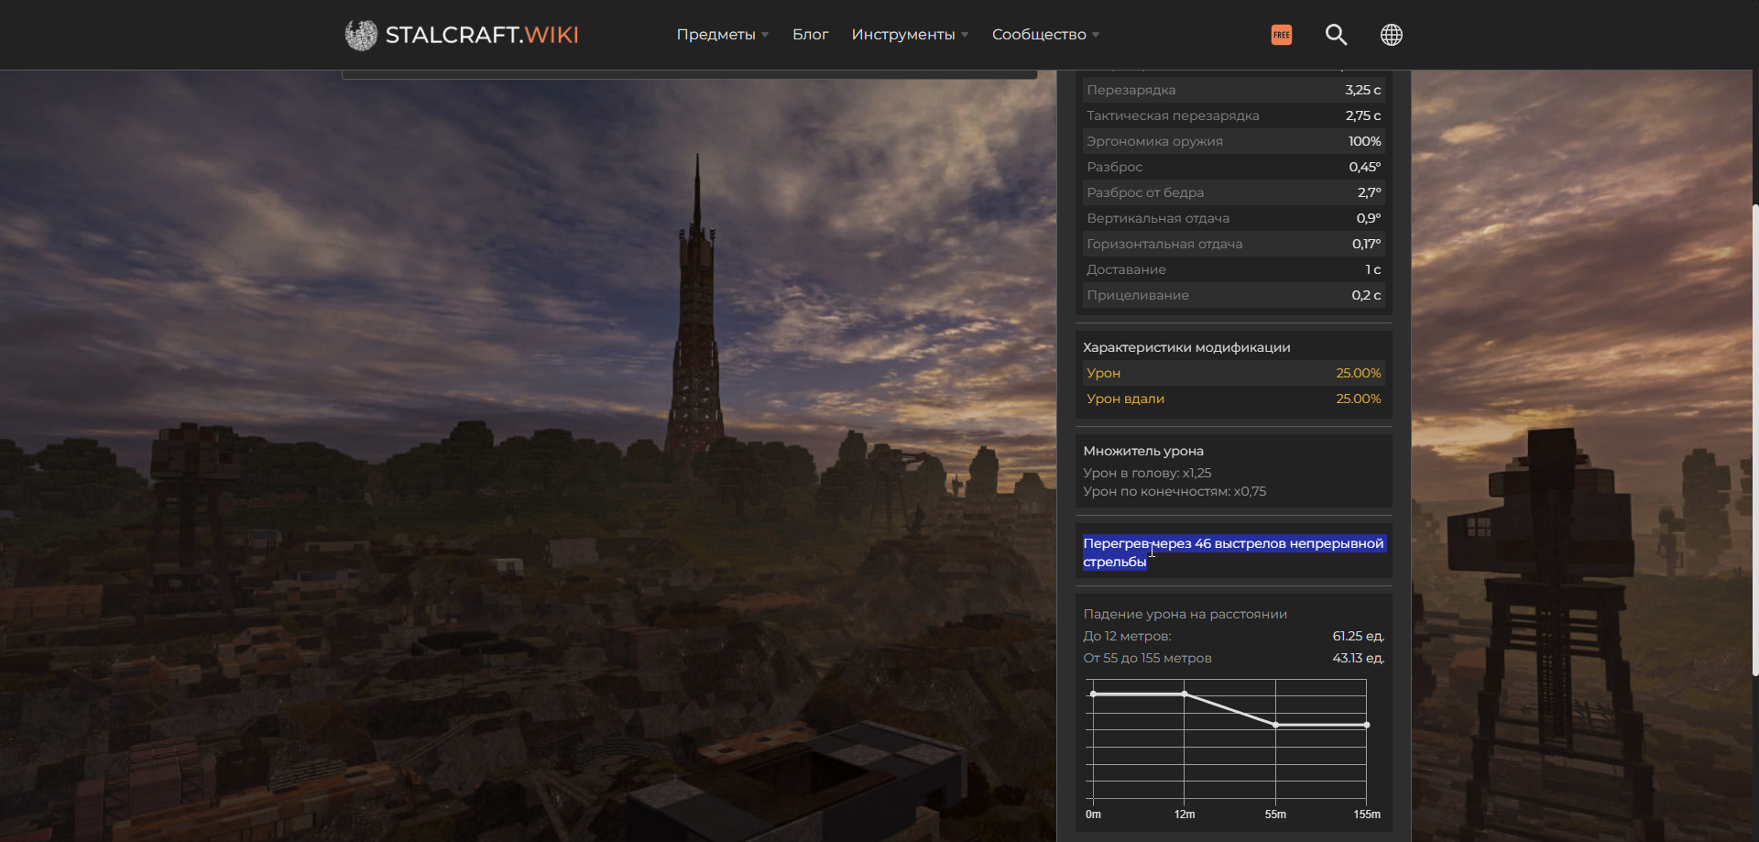Select the До 12 метров label
The image size is (1759, 842).
1127,636
